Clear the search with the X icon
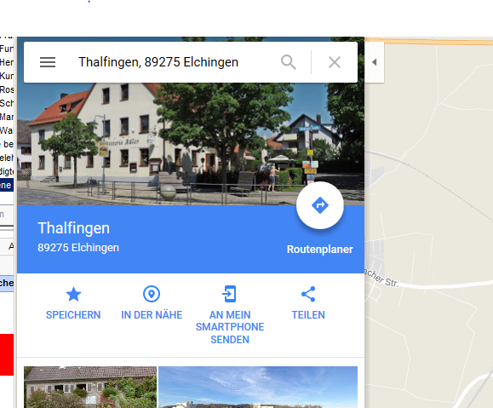This screenshot has width=493, height=408. click(335, 62)
